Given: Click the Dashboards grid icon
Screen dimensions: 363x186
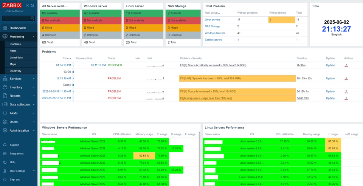Looking at the screenshot, I should coord(5,28).
